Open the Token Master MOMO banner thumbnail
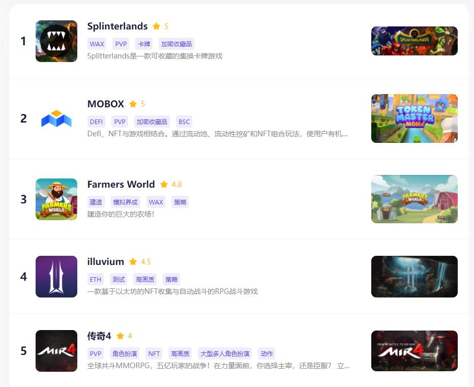The image size is (474, 387). coord(414,118)
